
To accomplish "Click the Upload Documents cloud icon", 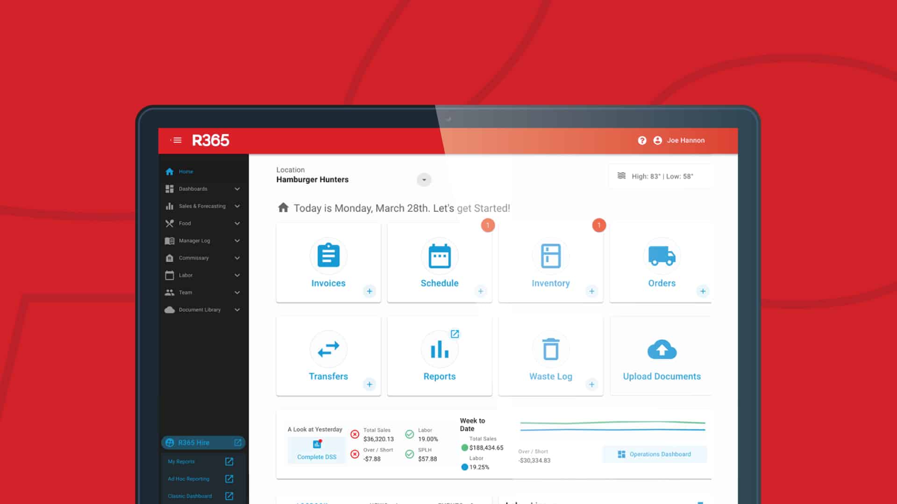I will point(662,350).
